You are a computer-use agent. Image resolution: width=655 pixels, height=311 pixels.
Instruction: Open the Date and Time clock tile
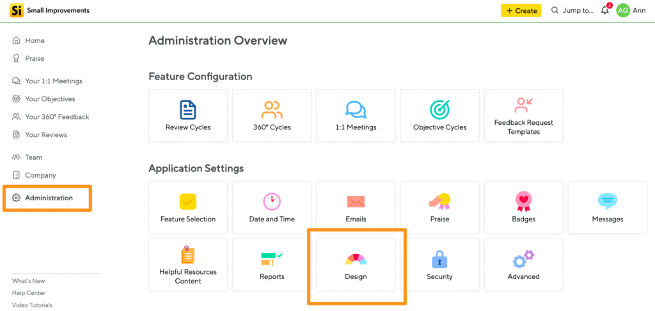point(272,207)
